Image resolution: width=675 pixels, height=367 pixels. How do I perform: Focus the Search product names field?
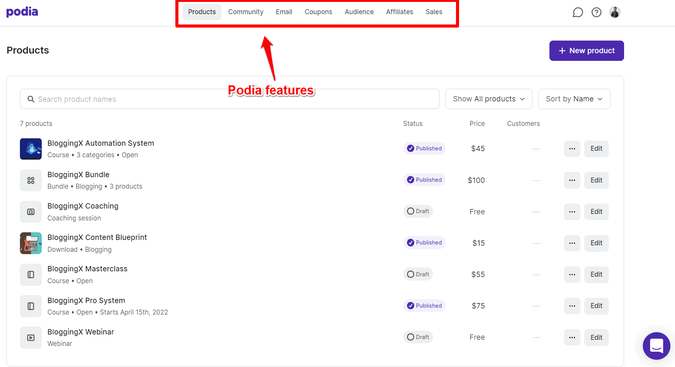click(230, 99)
